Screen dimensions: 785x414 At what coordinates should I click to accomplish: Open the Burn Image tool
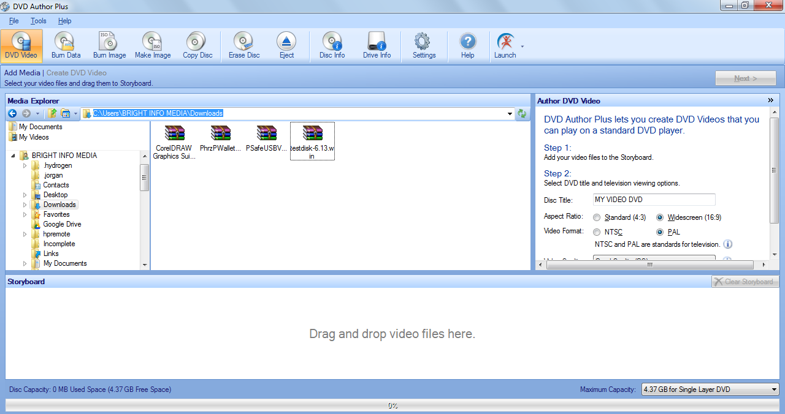109,45
